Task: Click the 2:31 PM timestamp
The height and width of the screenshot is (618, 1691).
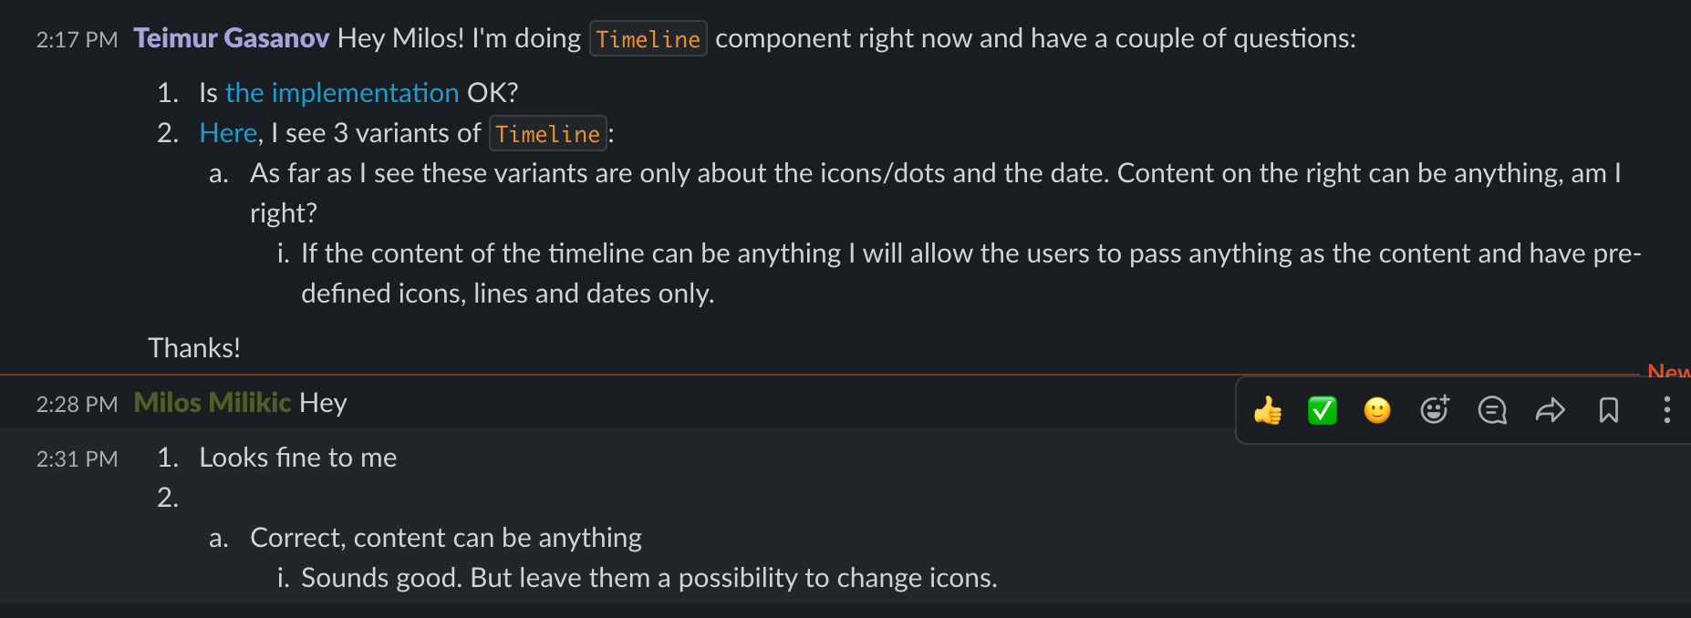Action: (77, 459)
